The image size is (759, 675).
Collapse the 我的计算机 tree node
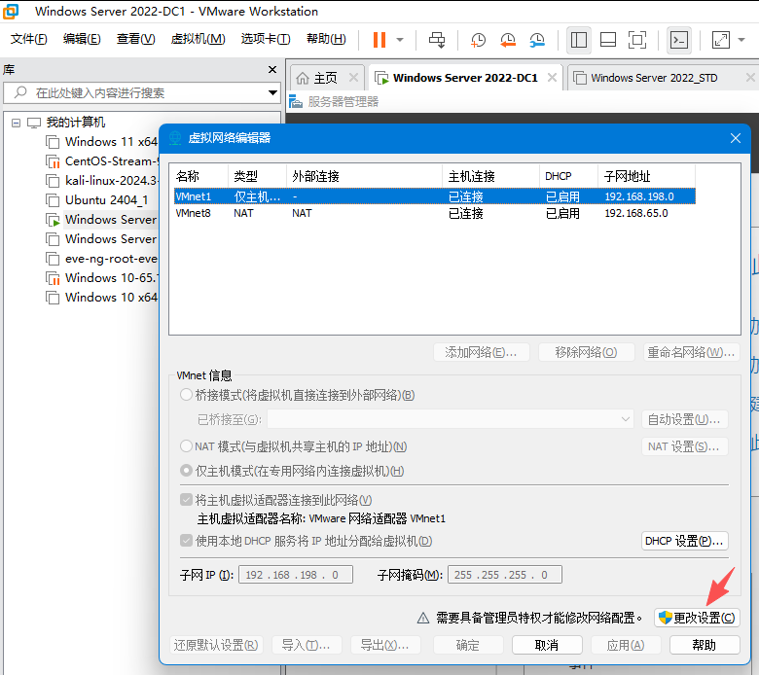(x=16, y=123)
